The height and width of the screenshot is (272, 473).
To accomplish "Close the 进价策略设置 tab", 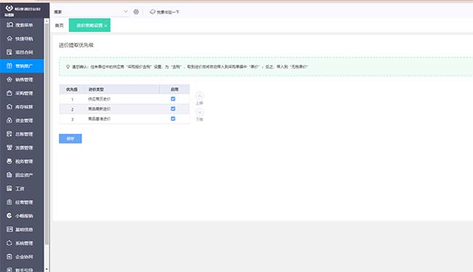I will (106, 26).
